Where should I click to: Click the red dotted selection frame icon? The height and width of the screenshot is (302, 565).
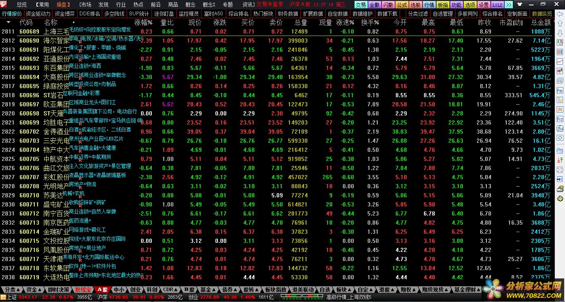point(560,170)
